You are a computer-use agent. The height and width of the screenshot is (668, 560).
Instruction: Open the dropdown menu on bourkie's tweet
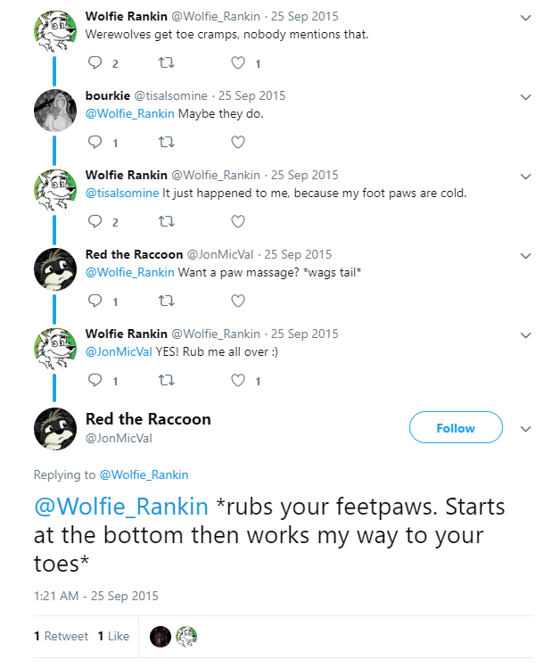coord(526,97)
